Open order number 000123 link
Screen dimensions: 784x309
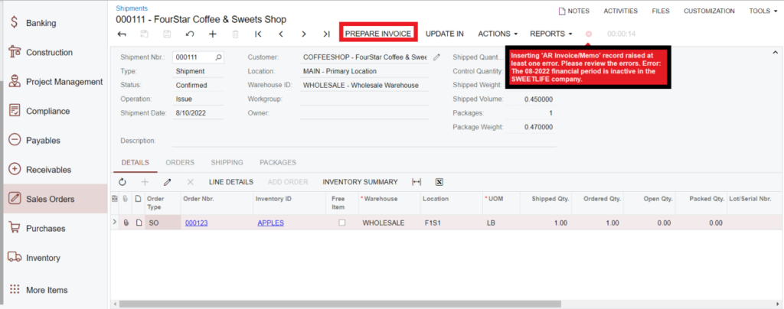click(x=196, y=223)
